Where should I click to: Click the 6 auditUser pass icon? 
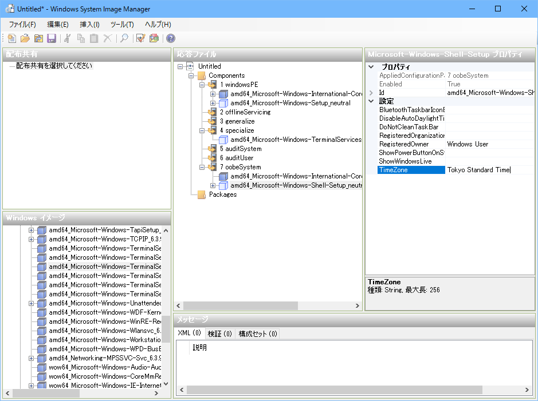[213, 158]
